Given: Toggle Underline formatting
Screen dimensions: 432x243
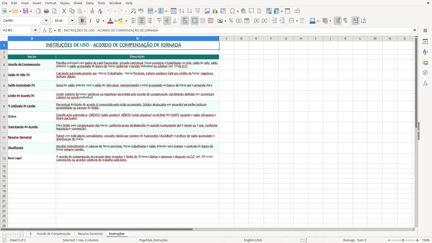Looking at the screenshot, I should 98,21.
